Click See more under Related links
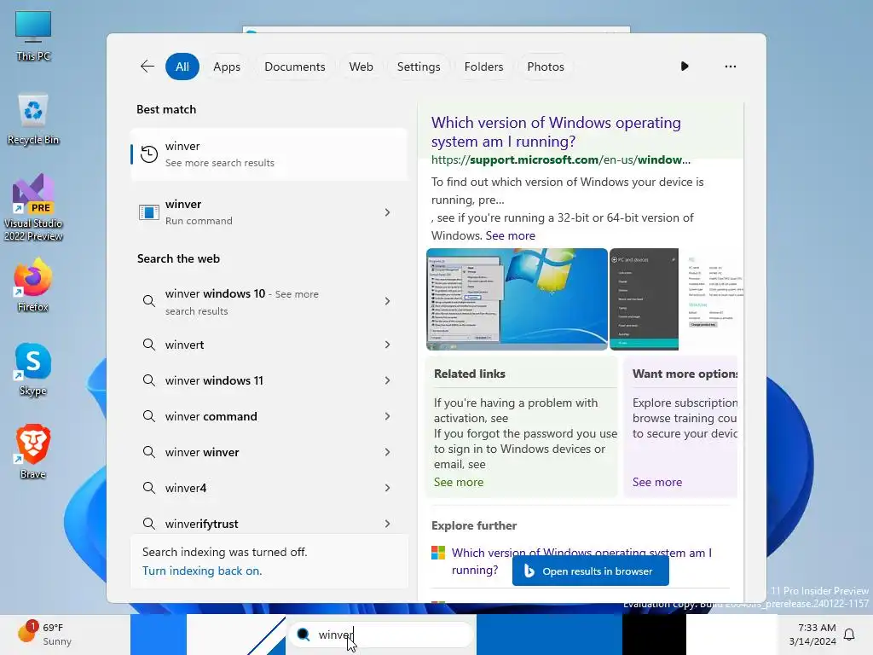Viewport: 873px width, 655px height. (x=459, y=483)
